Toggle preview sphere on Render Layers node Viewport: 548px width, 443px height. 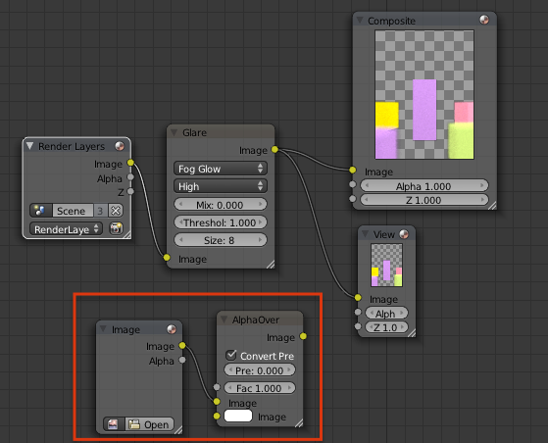[x=120, y=146]
